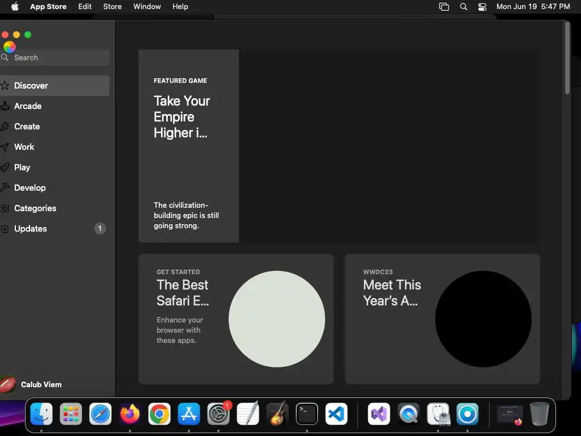Open Disk Utility from the dock
Screen dimensions: 581x436
(x=438, y=414)
